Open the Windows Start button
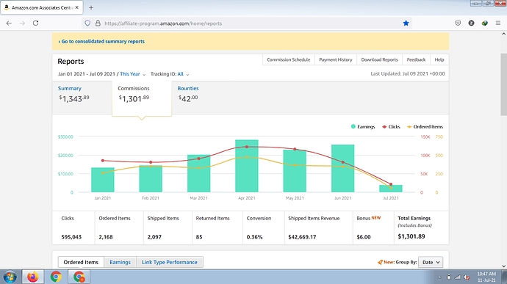Image resolution: width=507 pixels, height=284 pixels. (10, 277)
